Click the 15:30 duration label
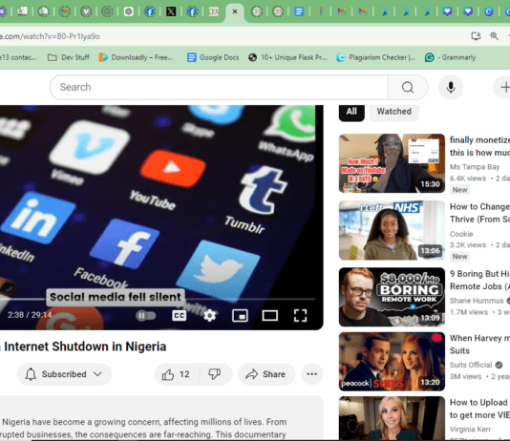510x441 pixels. 430,184
